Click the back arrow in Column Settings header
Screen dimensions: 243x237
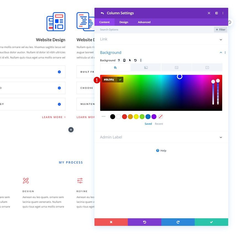102,13
